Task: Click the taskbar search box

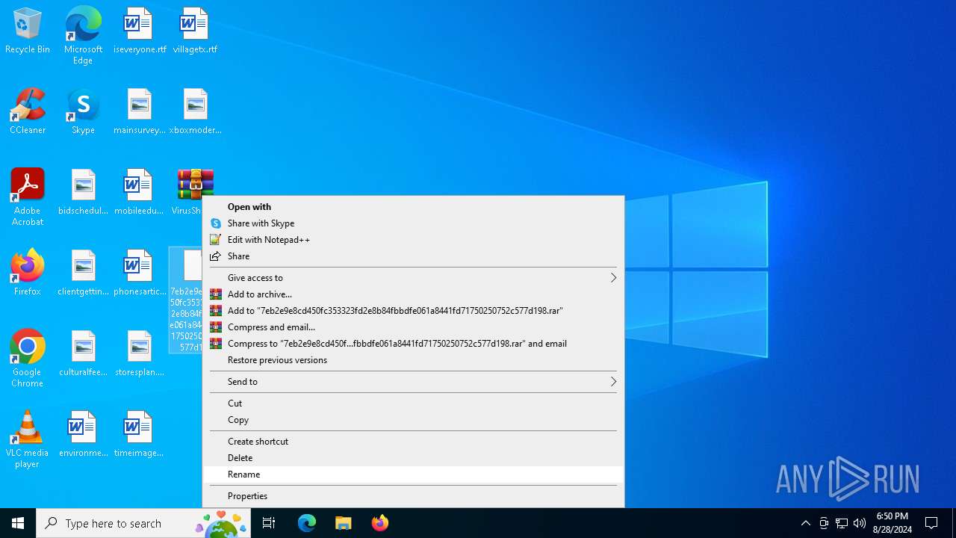Action: 143,523
